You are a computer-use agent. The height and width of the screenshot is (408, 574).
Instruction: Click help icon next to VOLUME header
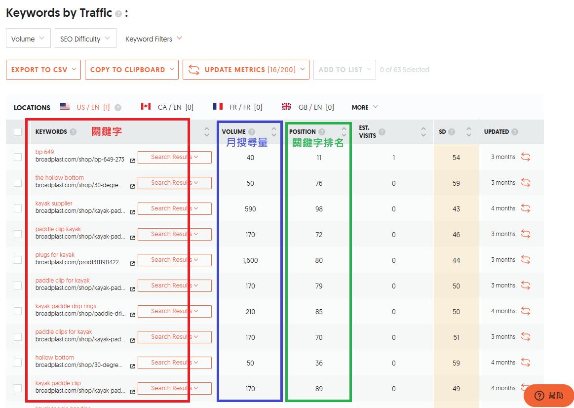click(x=252, y=132)
